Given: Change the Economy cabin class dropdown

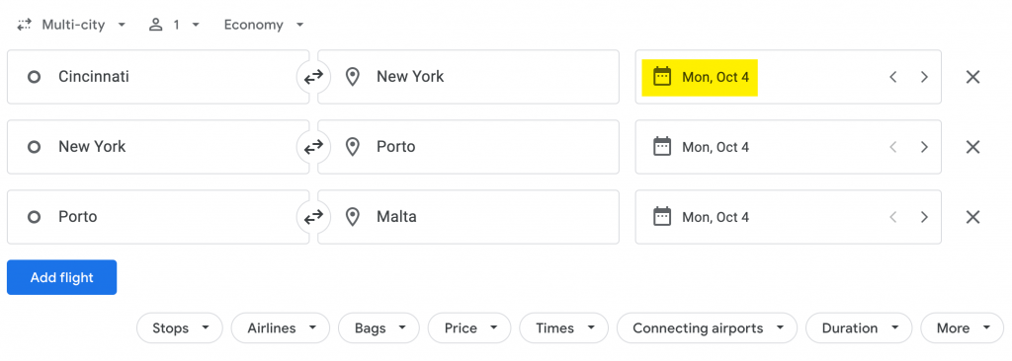Looking at the screenshot, I should point(263,25).
